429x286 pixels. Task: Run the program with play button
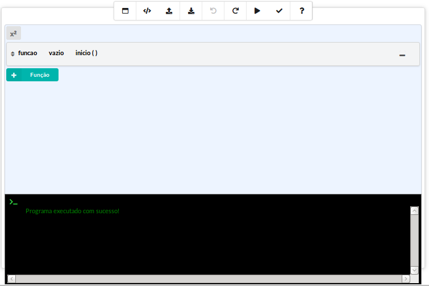pos(257,11)
